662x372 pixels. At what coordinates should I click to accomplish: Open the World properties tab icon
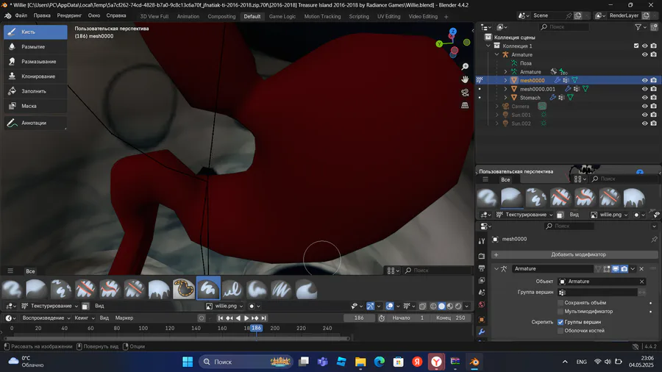coord(482,304)
